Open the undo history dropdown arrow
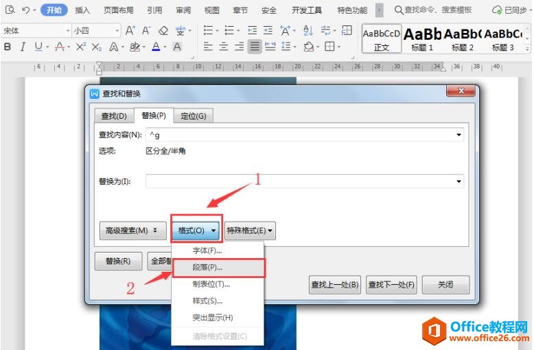The image size is (534, 350). (x=34, y=10)
